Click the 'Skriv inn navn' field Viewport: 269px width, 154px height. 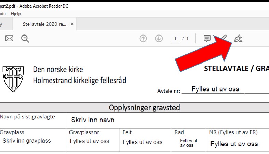[x=93, y=120]
